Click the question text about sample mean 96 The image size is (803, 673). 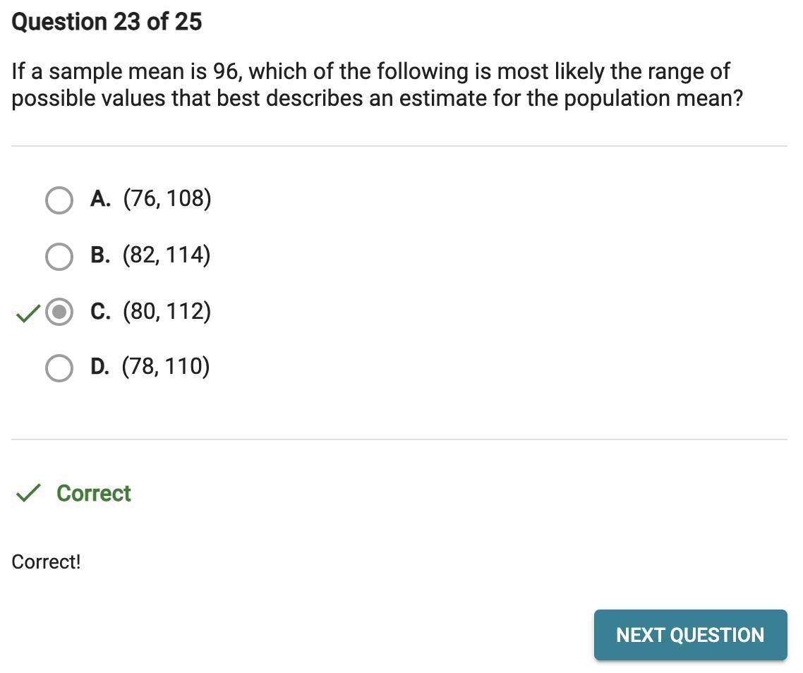pyautogui.click(x=377, y=85)
